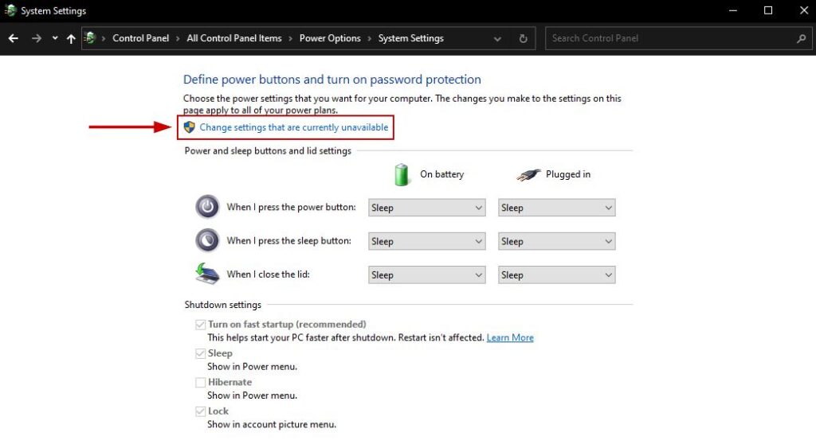Open the Learn More link

(x=510, y=337)
